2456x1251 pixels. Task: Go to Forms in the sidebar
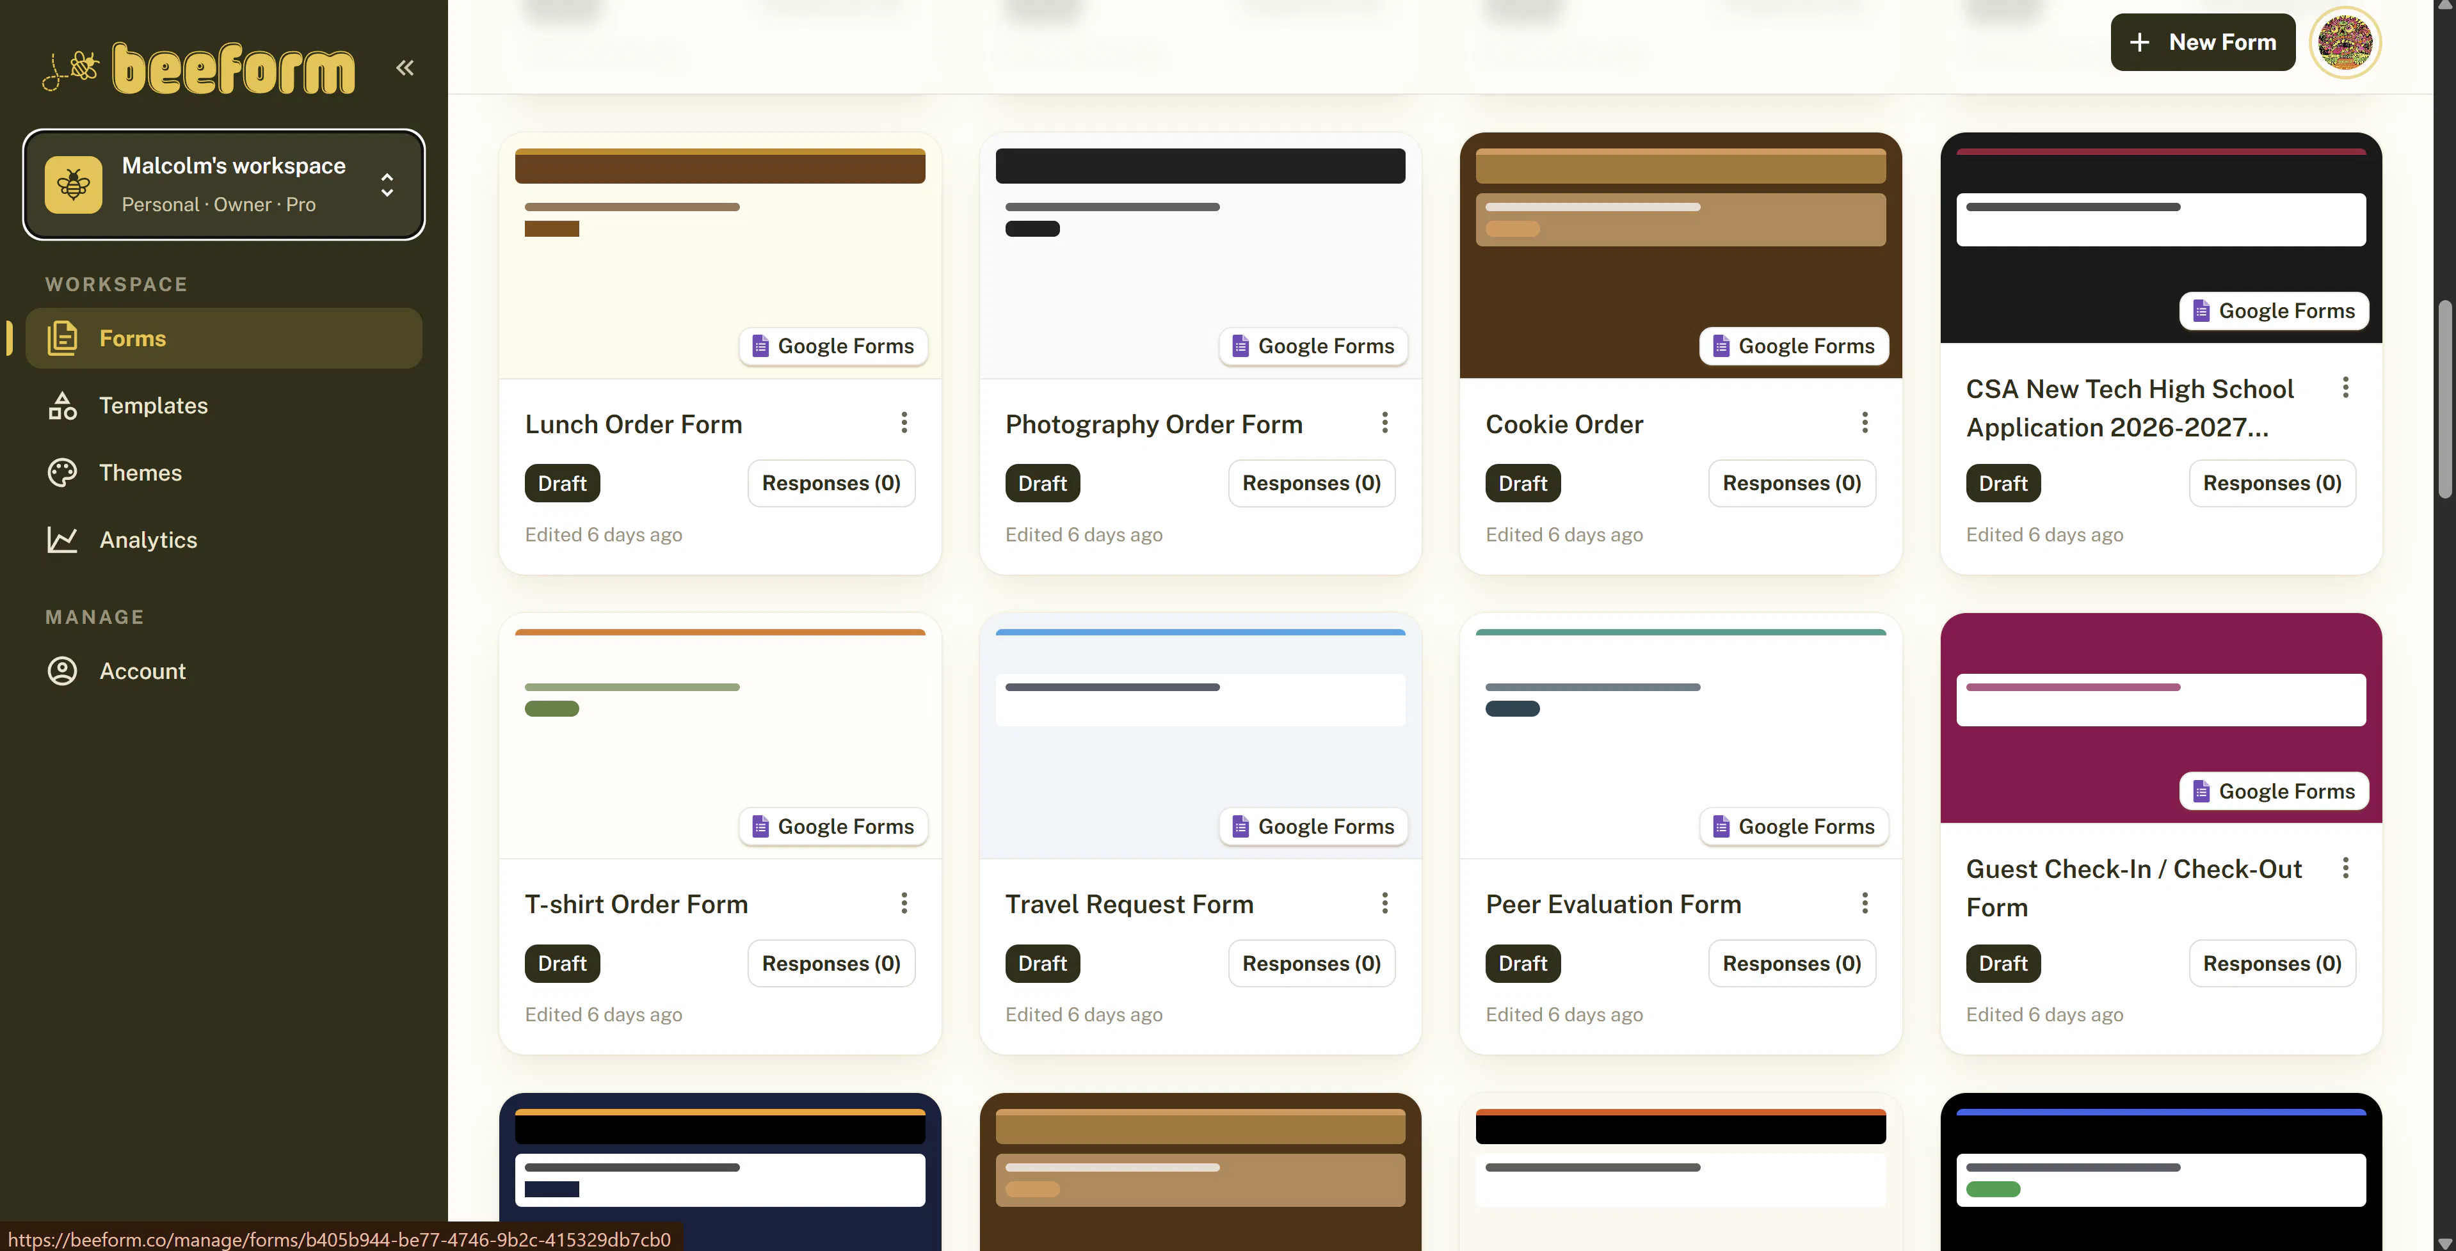tap(224, 339)
